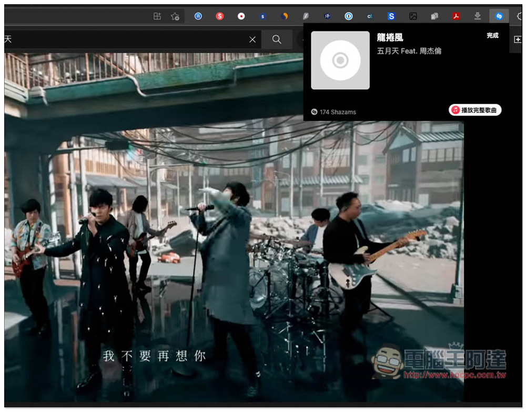Click the blue circled 'a' extension icon

coord(198,16)
